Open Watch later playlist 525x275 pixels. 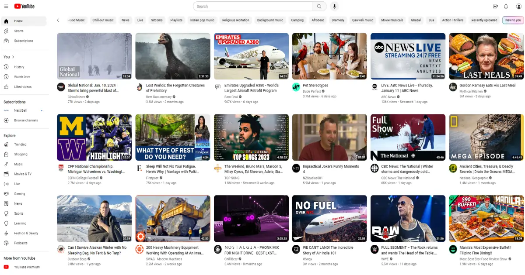pyautogui.click(x=23, y=77)
